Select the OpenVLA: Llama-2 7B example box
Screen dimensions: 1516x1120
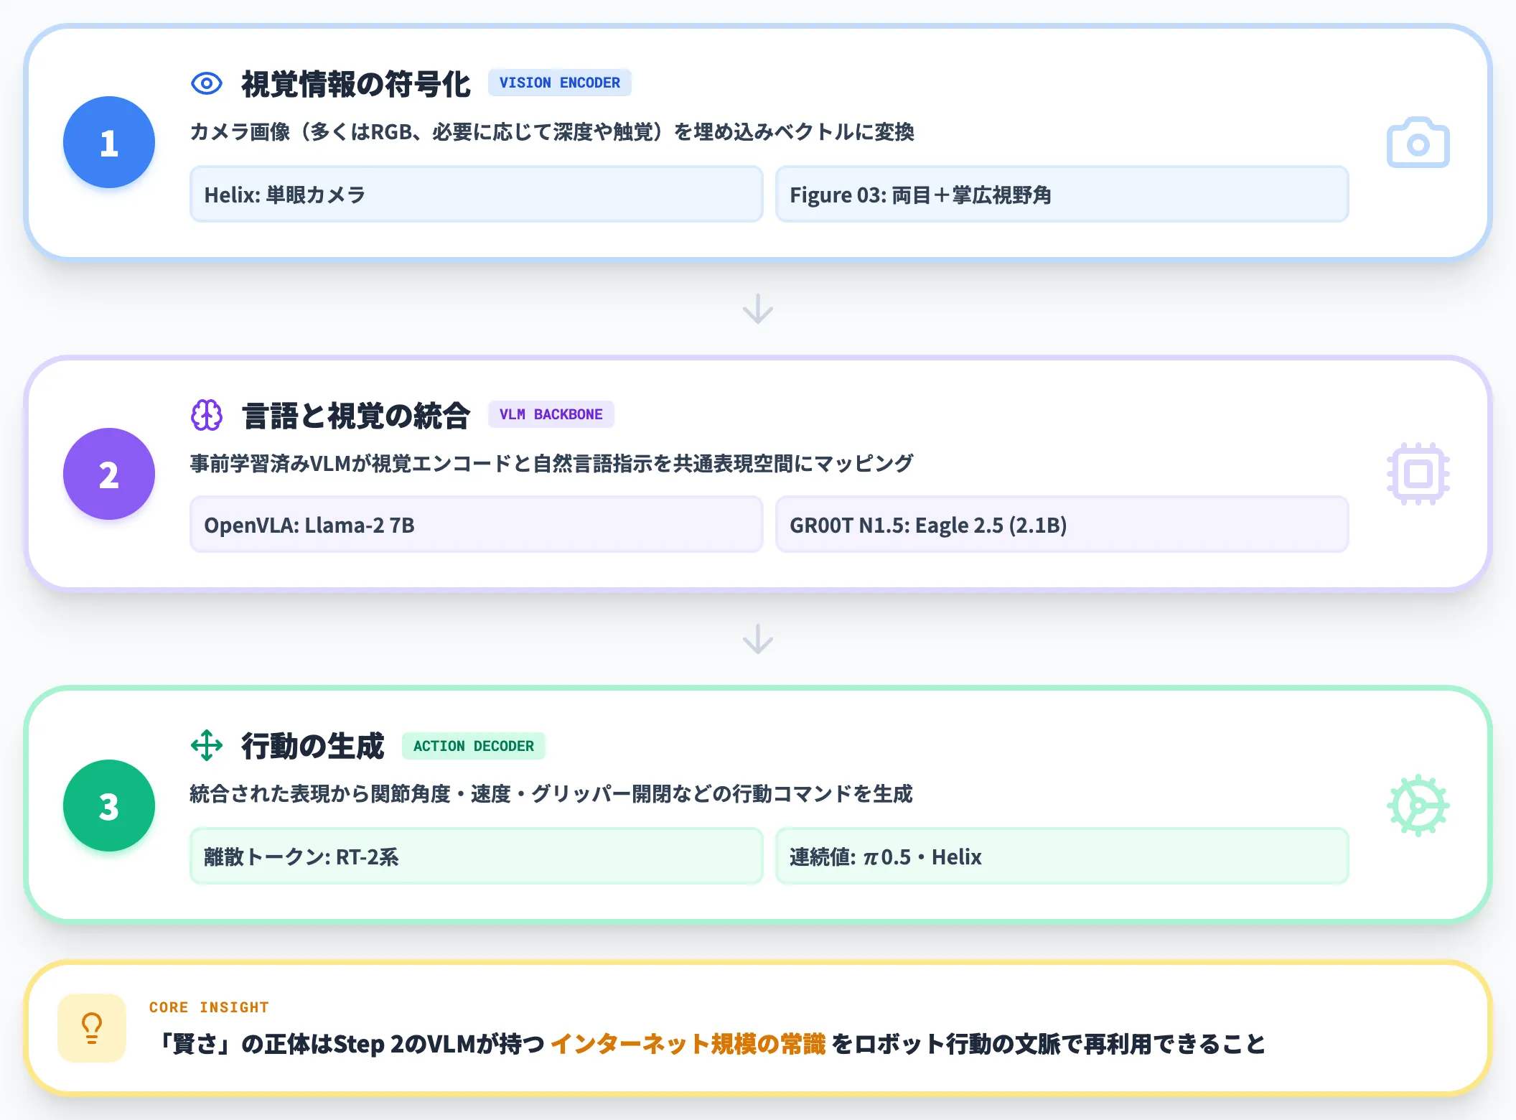[476, 524]
